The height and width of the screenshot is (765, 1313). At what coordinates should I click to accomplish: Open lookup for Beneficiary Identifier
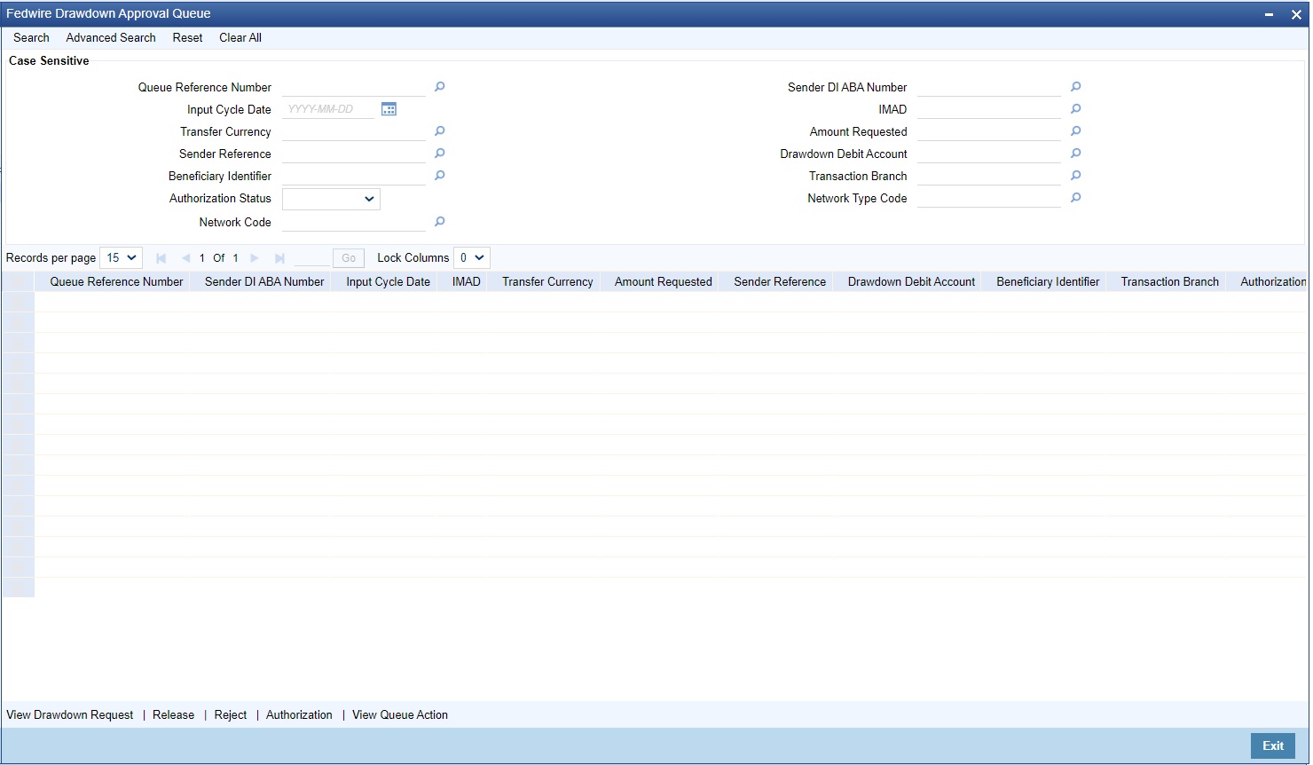point(439,176)
